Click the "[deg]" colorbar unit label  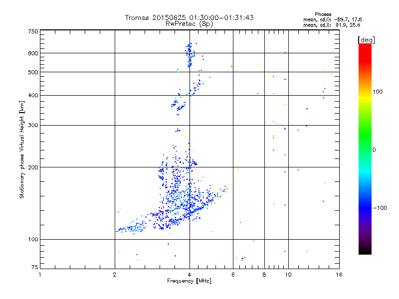point(366,40)
